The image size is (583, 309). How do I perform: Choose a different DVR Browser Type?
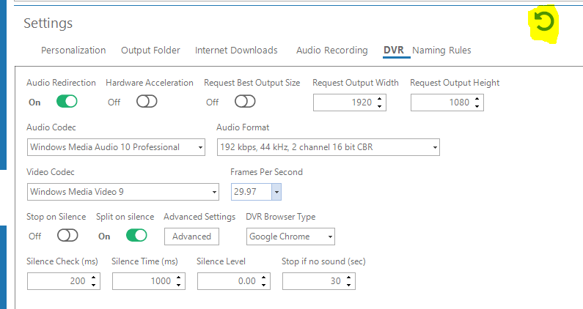point(290,237)
